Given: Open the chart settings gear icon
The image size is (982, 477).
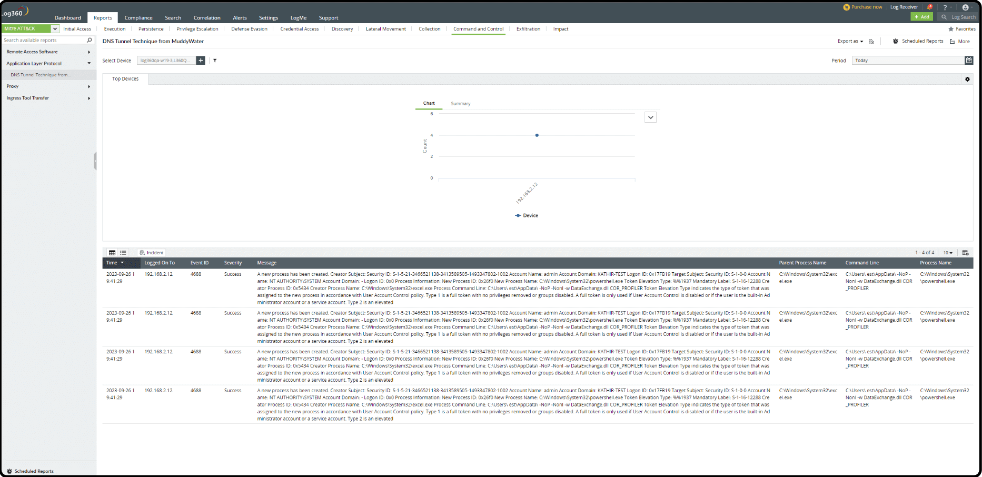Looking at the screenshot, I should (967, 79).
